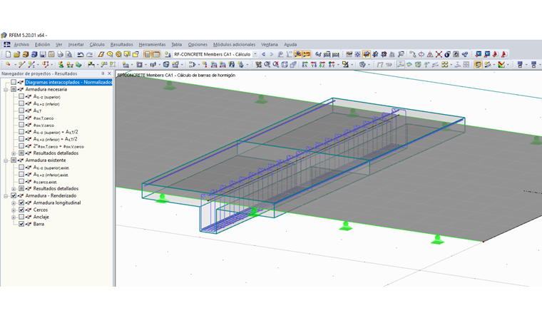The image size is (542, 318).
Task: Select 2*asw,T,cerco + asw,V,cerco item
Action: point(58,146)
